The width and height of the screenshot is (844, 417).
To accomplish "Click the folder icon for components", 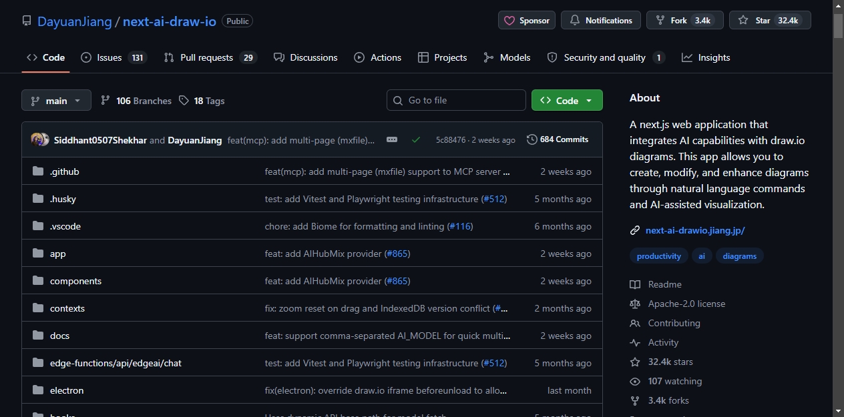I will (x=38, y=281).
